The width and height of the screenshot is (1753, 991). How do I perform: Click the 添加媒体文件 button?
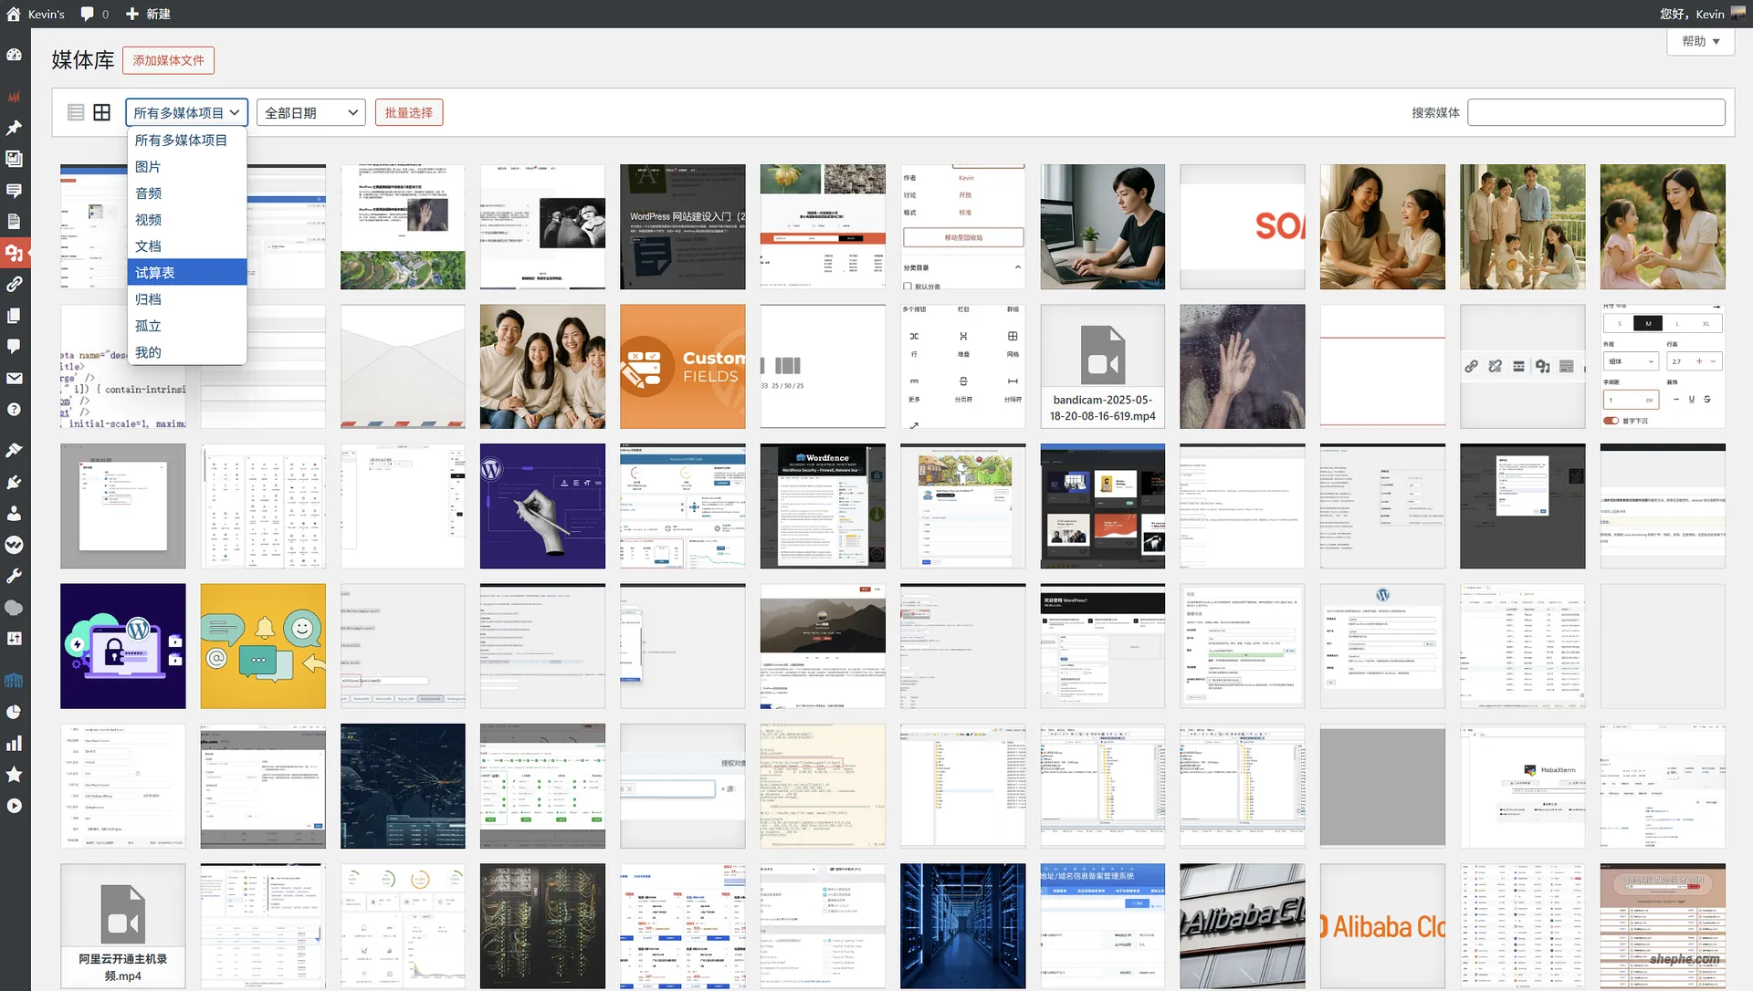(168, 60)
